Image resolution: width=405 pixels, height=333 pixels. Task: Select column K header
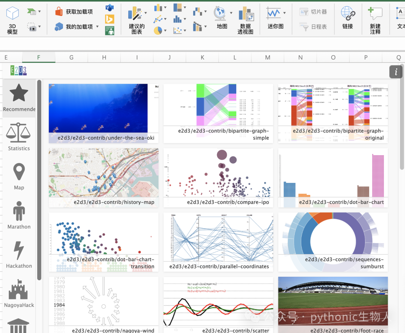coord(202,58)
